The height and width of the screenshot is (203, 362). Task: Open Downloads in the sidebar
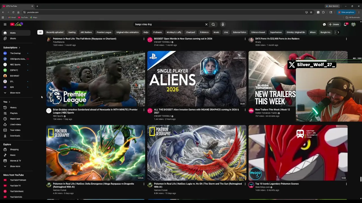pyautogui.click(x=16, y=136)
